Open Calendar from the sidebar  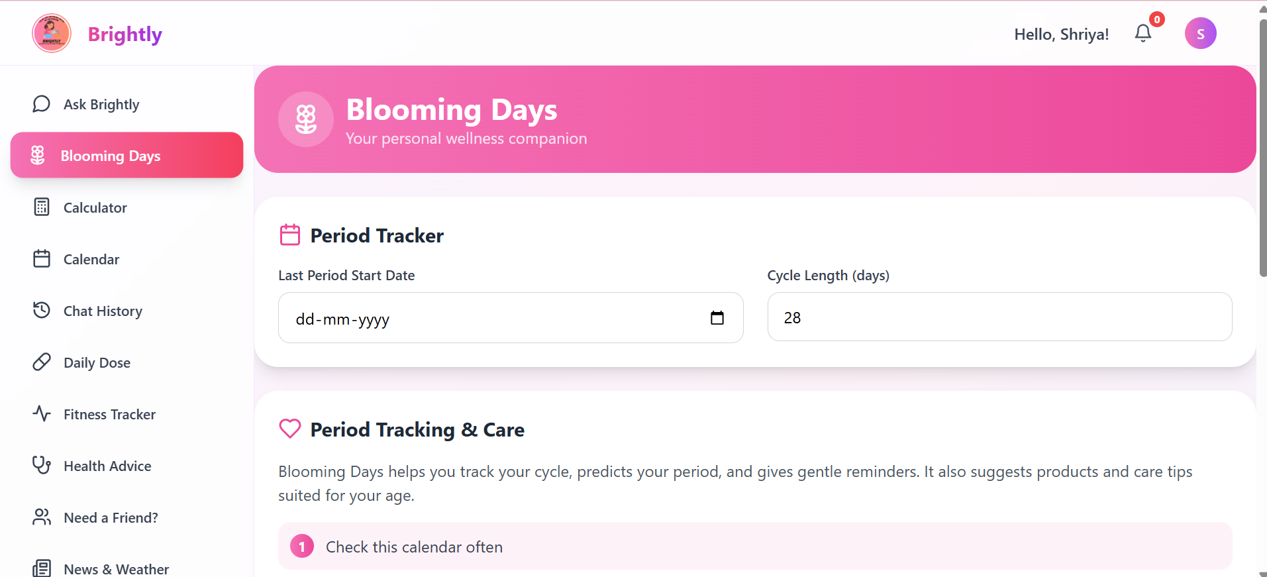point(91,259)
